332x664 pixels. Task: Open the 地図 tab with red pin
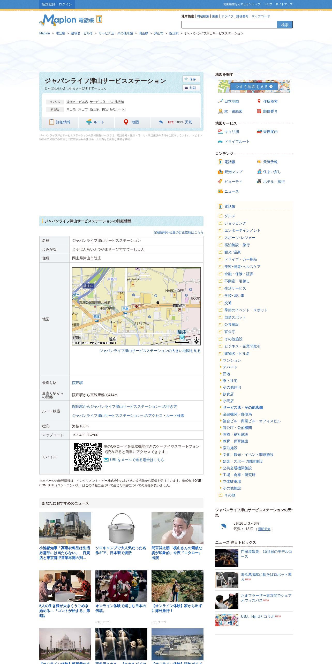pyautogui.click(x=132, y=122)
